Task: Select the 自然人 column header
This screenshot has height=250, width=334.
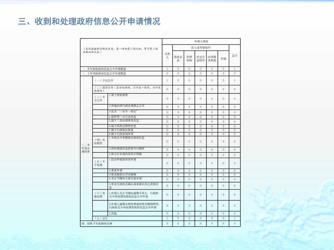Action: click(167, 56)
